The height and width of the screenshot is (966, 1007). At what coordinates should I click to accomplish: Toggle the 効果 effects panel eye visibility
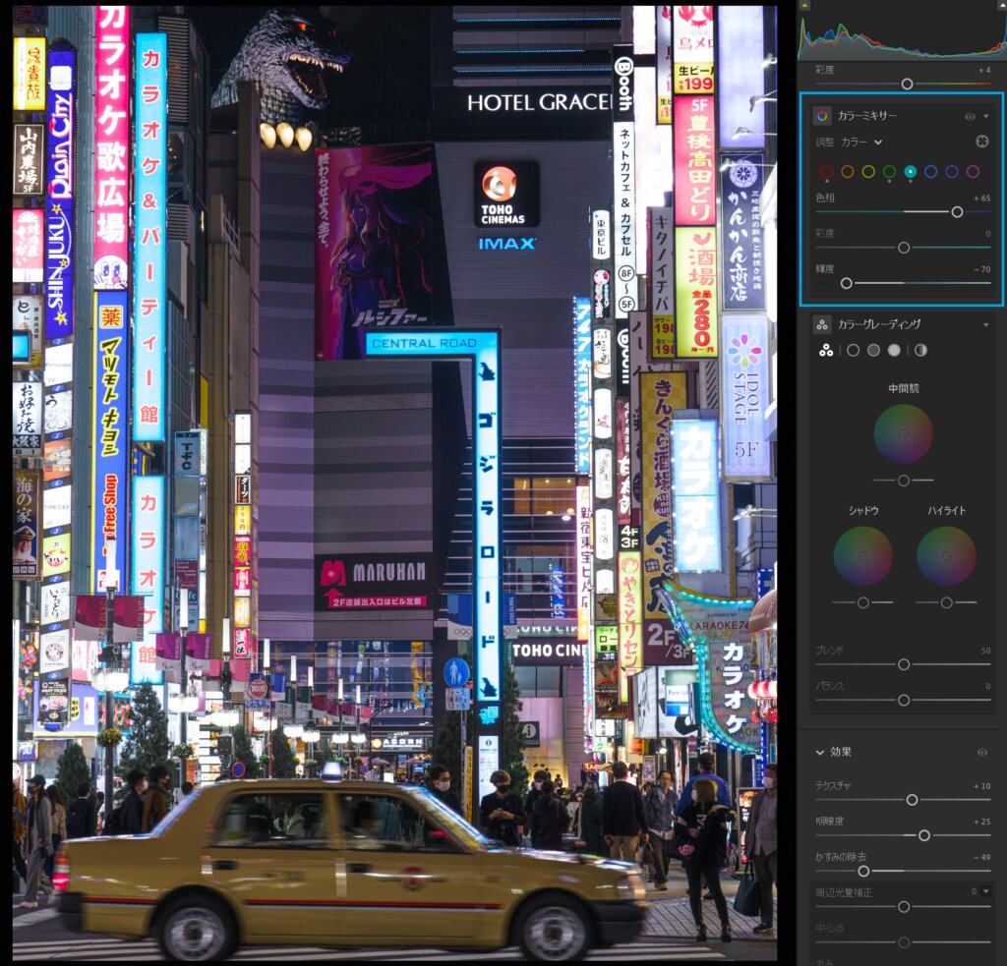[x=982, y=752]
